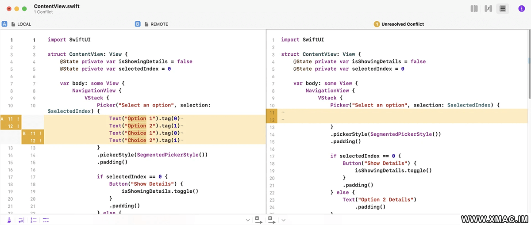Click 'Text("Option 2 Details")' in merged pane
Viewport: 531px width, 225px height.
[380, 199]
